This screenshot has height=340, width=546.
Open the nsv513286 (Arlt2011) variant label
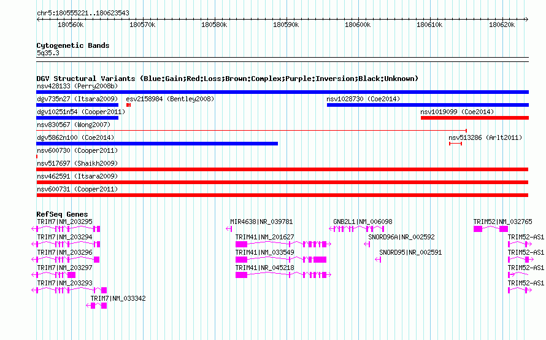tap(485, 137)
